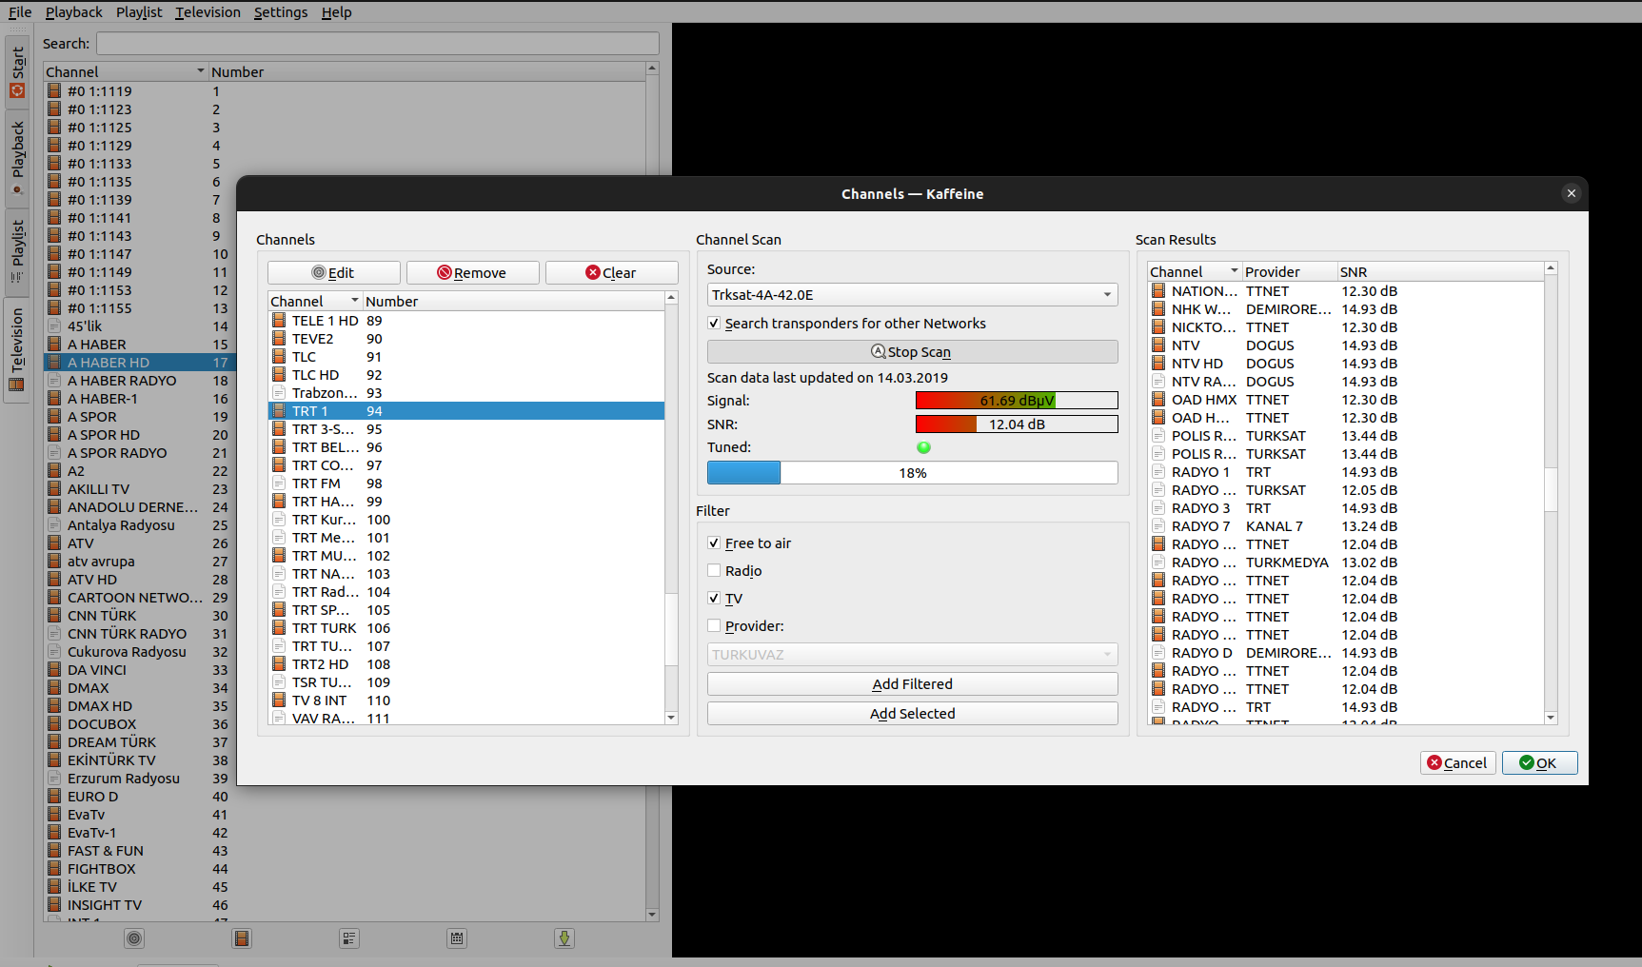Select TLC HD channel row
Image resolution: width=1642 pixels, height=967 pixels.
click(x=466, y=375)
